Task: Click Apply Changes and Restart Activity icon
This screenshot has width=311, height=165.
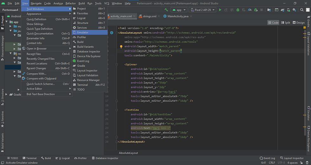Action: (x=226, y=10)
